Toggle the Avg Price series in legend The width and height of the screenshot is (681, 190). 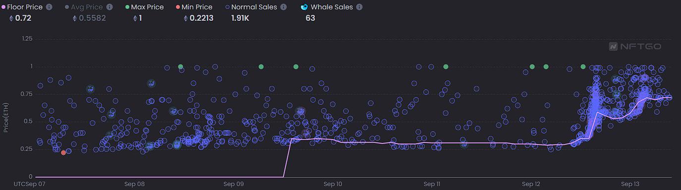[x=84, y=7]
